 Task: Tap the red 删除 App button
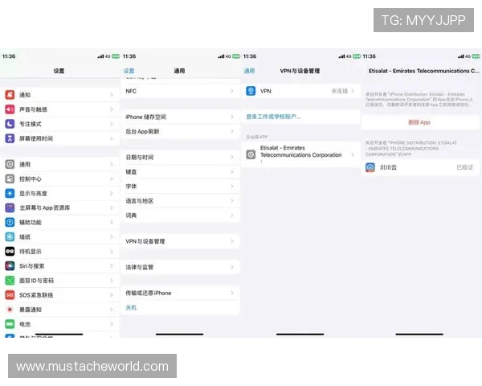click(420, 122)
